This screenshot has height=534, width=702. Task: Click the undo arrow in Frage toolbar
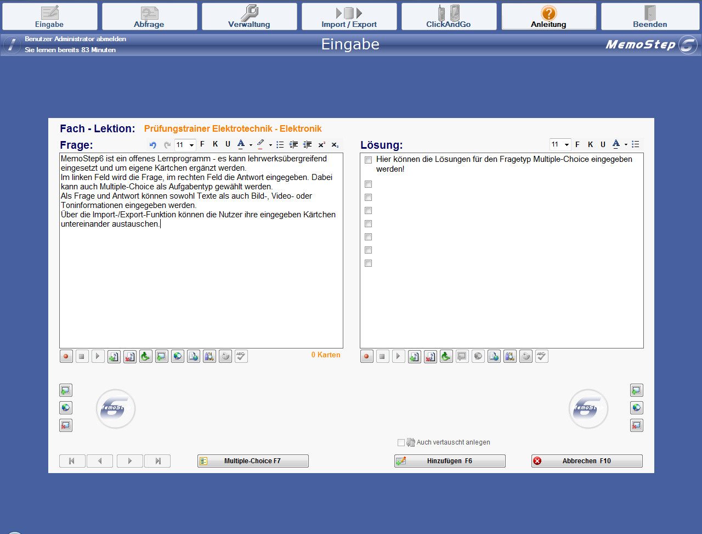(x=153, y=145)
